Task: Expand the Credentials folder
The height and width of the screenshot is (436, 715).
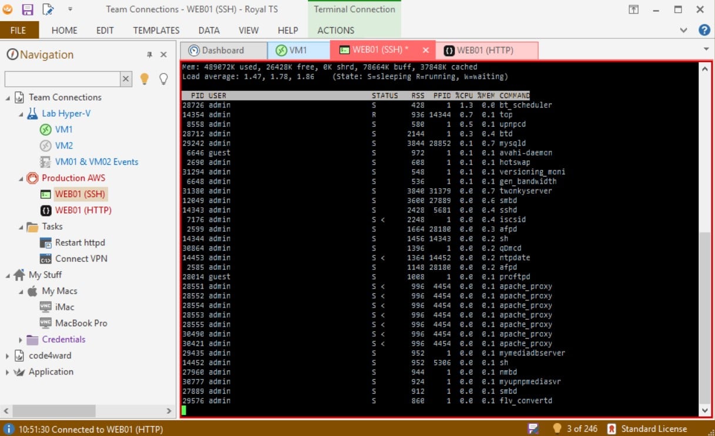Action: pyautogui.click(x=21, y=340)
